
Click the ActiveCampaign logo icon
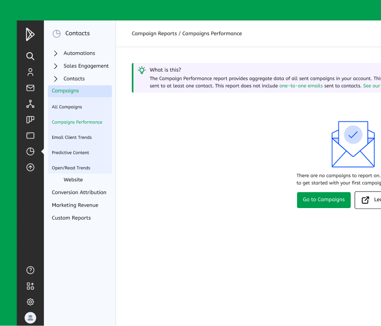(x=30, y=34)
